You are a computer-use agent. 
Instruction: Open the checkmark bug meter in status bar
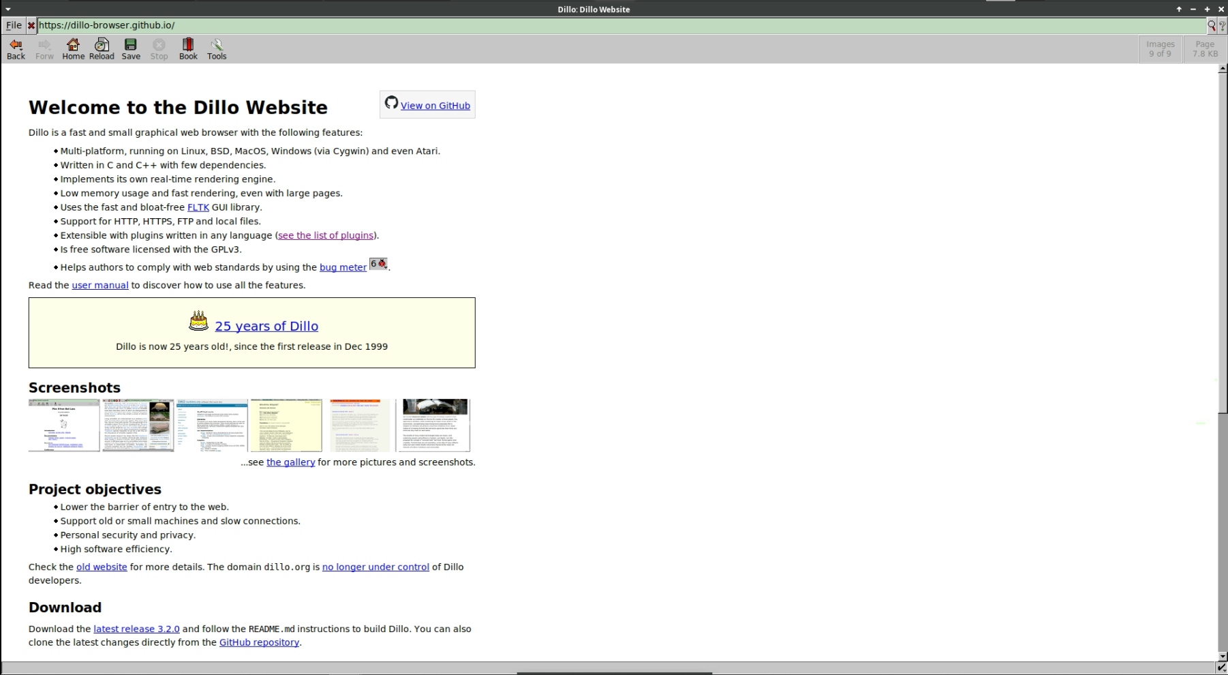tap(1222, 668)
